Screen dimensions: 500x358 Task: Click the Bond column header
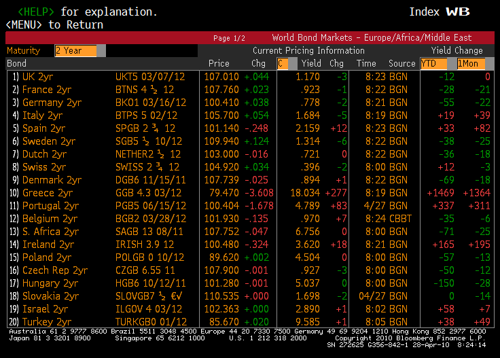click(16, 63)
